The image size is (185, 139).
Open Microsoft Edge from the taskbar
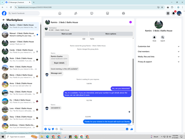[x=48, y=137]
